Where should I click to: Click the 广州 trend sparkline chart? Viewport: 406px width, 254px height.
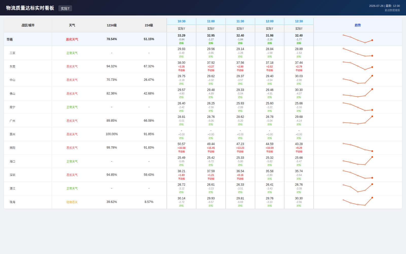[358, 120]
